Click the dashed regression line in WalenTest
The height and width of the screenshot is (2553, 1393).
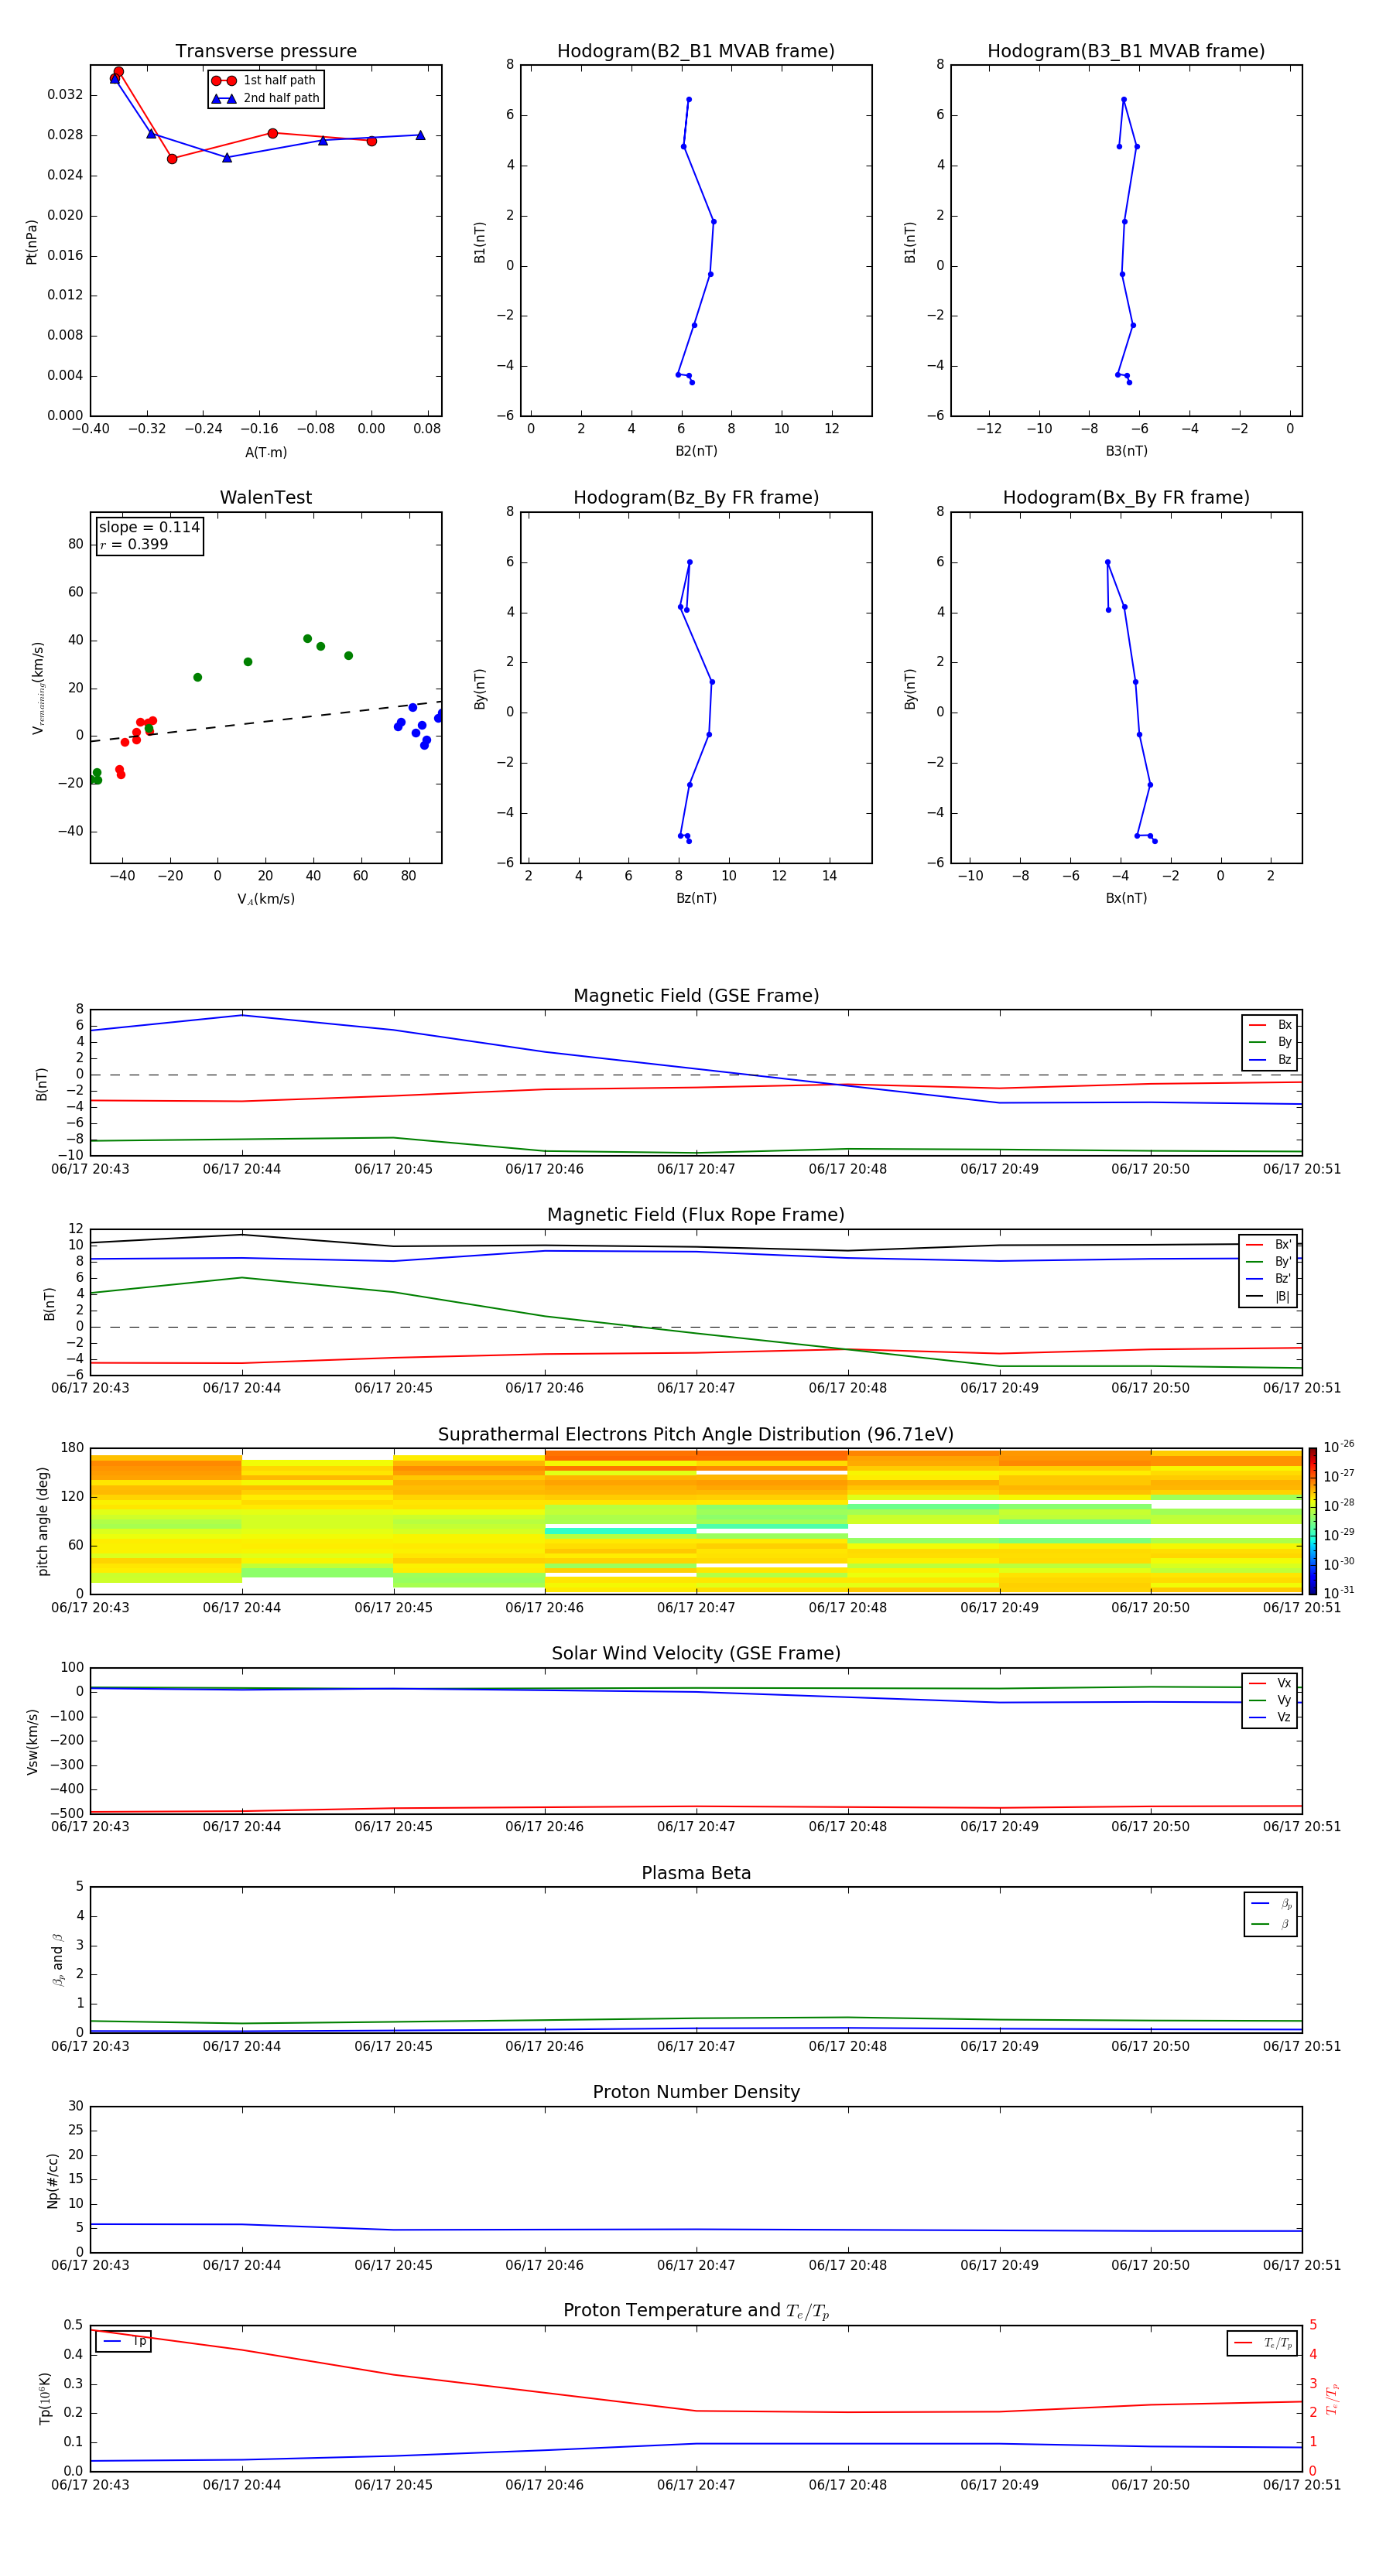265,720
